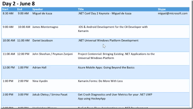
Task: Click the 'Daniel Jacobson' speaker cell
Action: (43, 40)
